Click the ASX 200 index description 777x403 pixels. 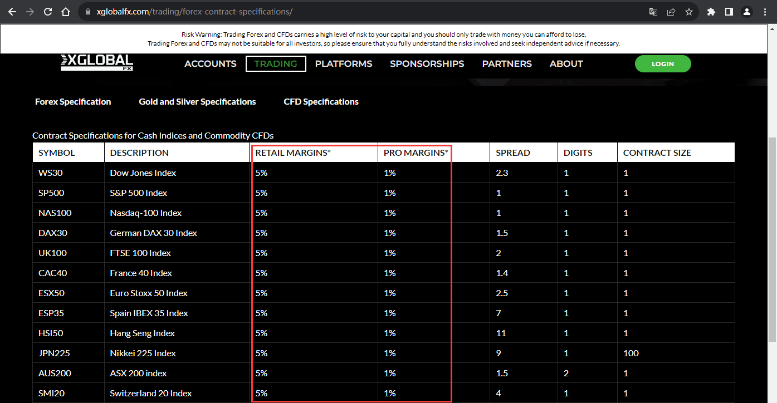tap(139, 373)
